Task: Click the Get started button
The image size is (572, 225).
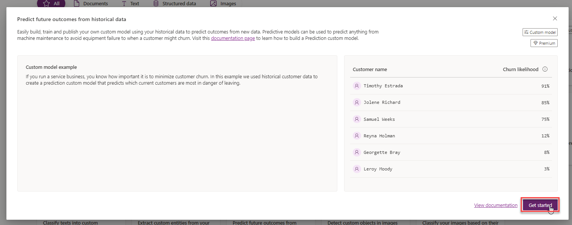Action: click(x=540, y=205)
